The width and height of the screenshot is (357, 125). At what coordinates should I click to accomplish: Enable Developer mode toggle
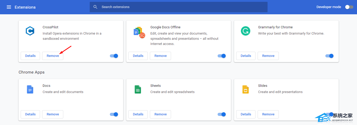tap(349, 7)
